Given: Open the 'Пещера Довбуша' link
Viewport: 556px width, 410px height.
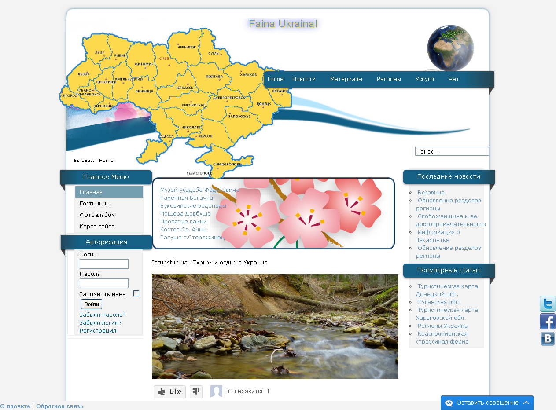Looking at the screenshot, I should click(185, 214).
